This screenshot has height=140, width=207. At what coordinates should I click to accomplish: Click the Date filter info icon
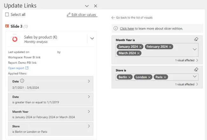click(x=22, y=81)
